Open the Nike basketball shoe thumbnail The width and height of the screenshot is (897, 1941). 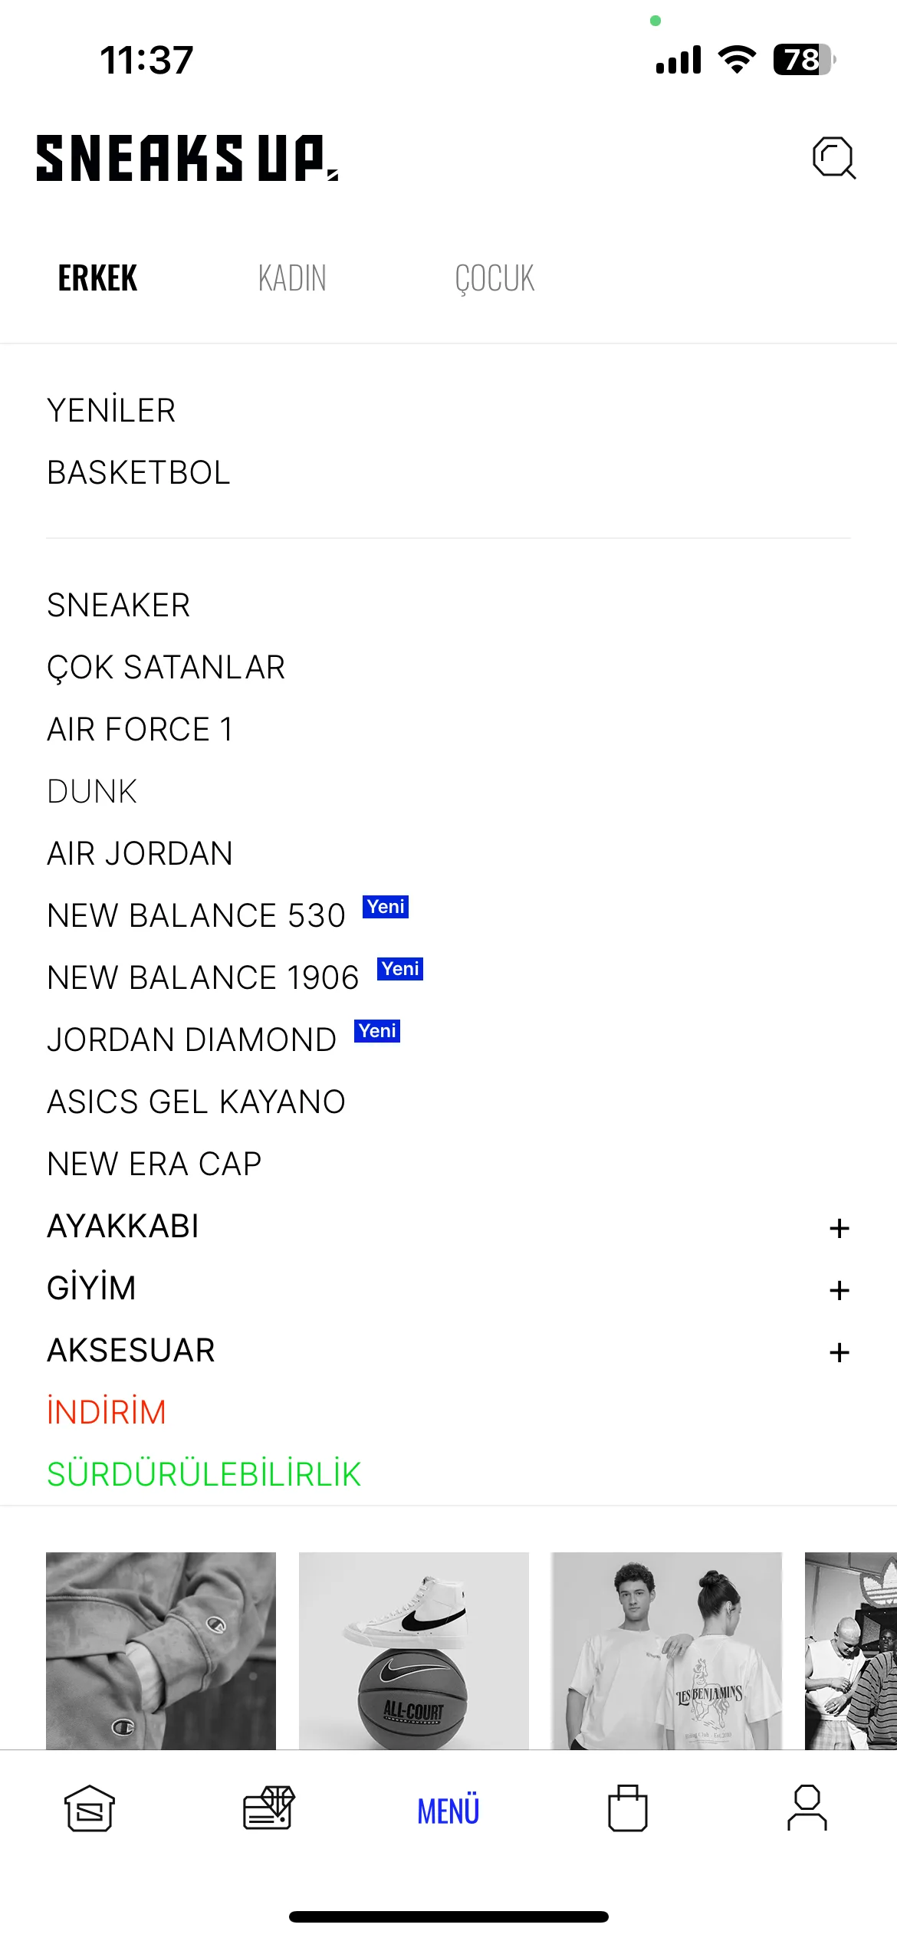(414, 1650)
